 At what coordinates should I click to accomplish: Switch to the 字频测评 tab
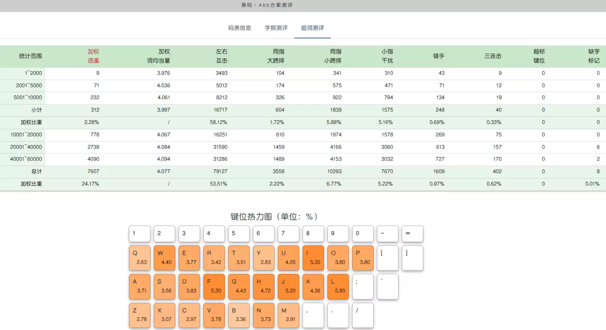(276, 28)
